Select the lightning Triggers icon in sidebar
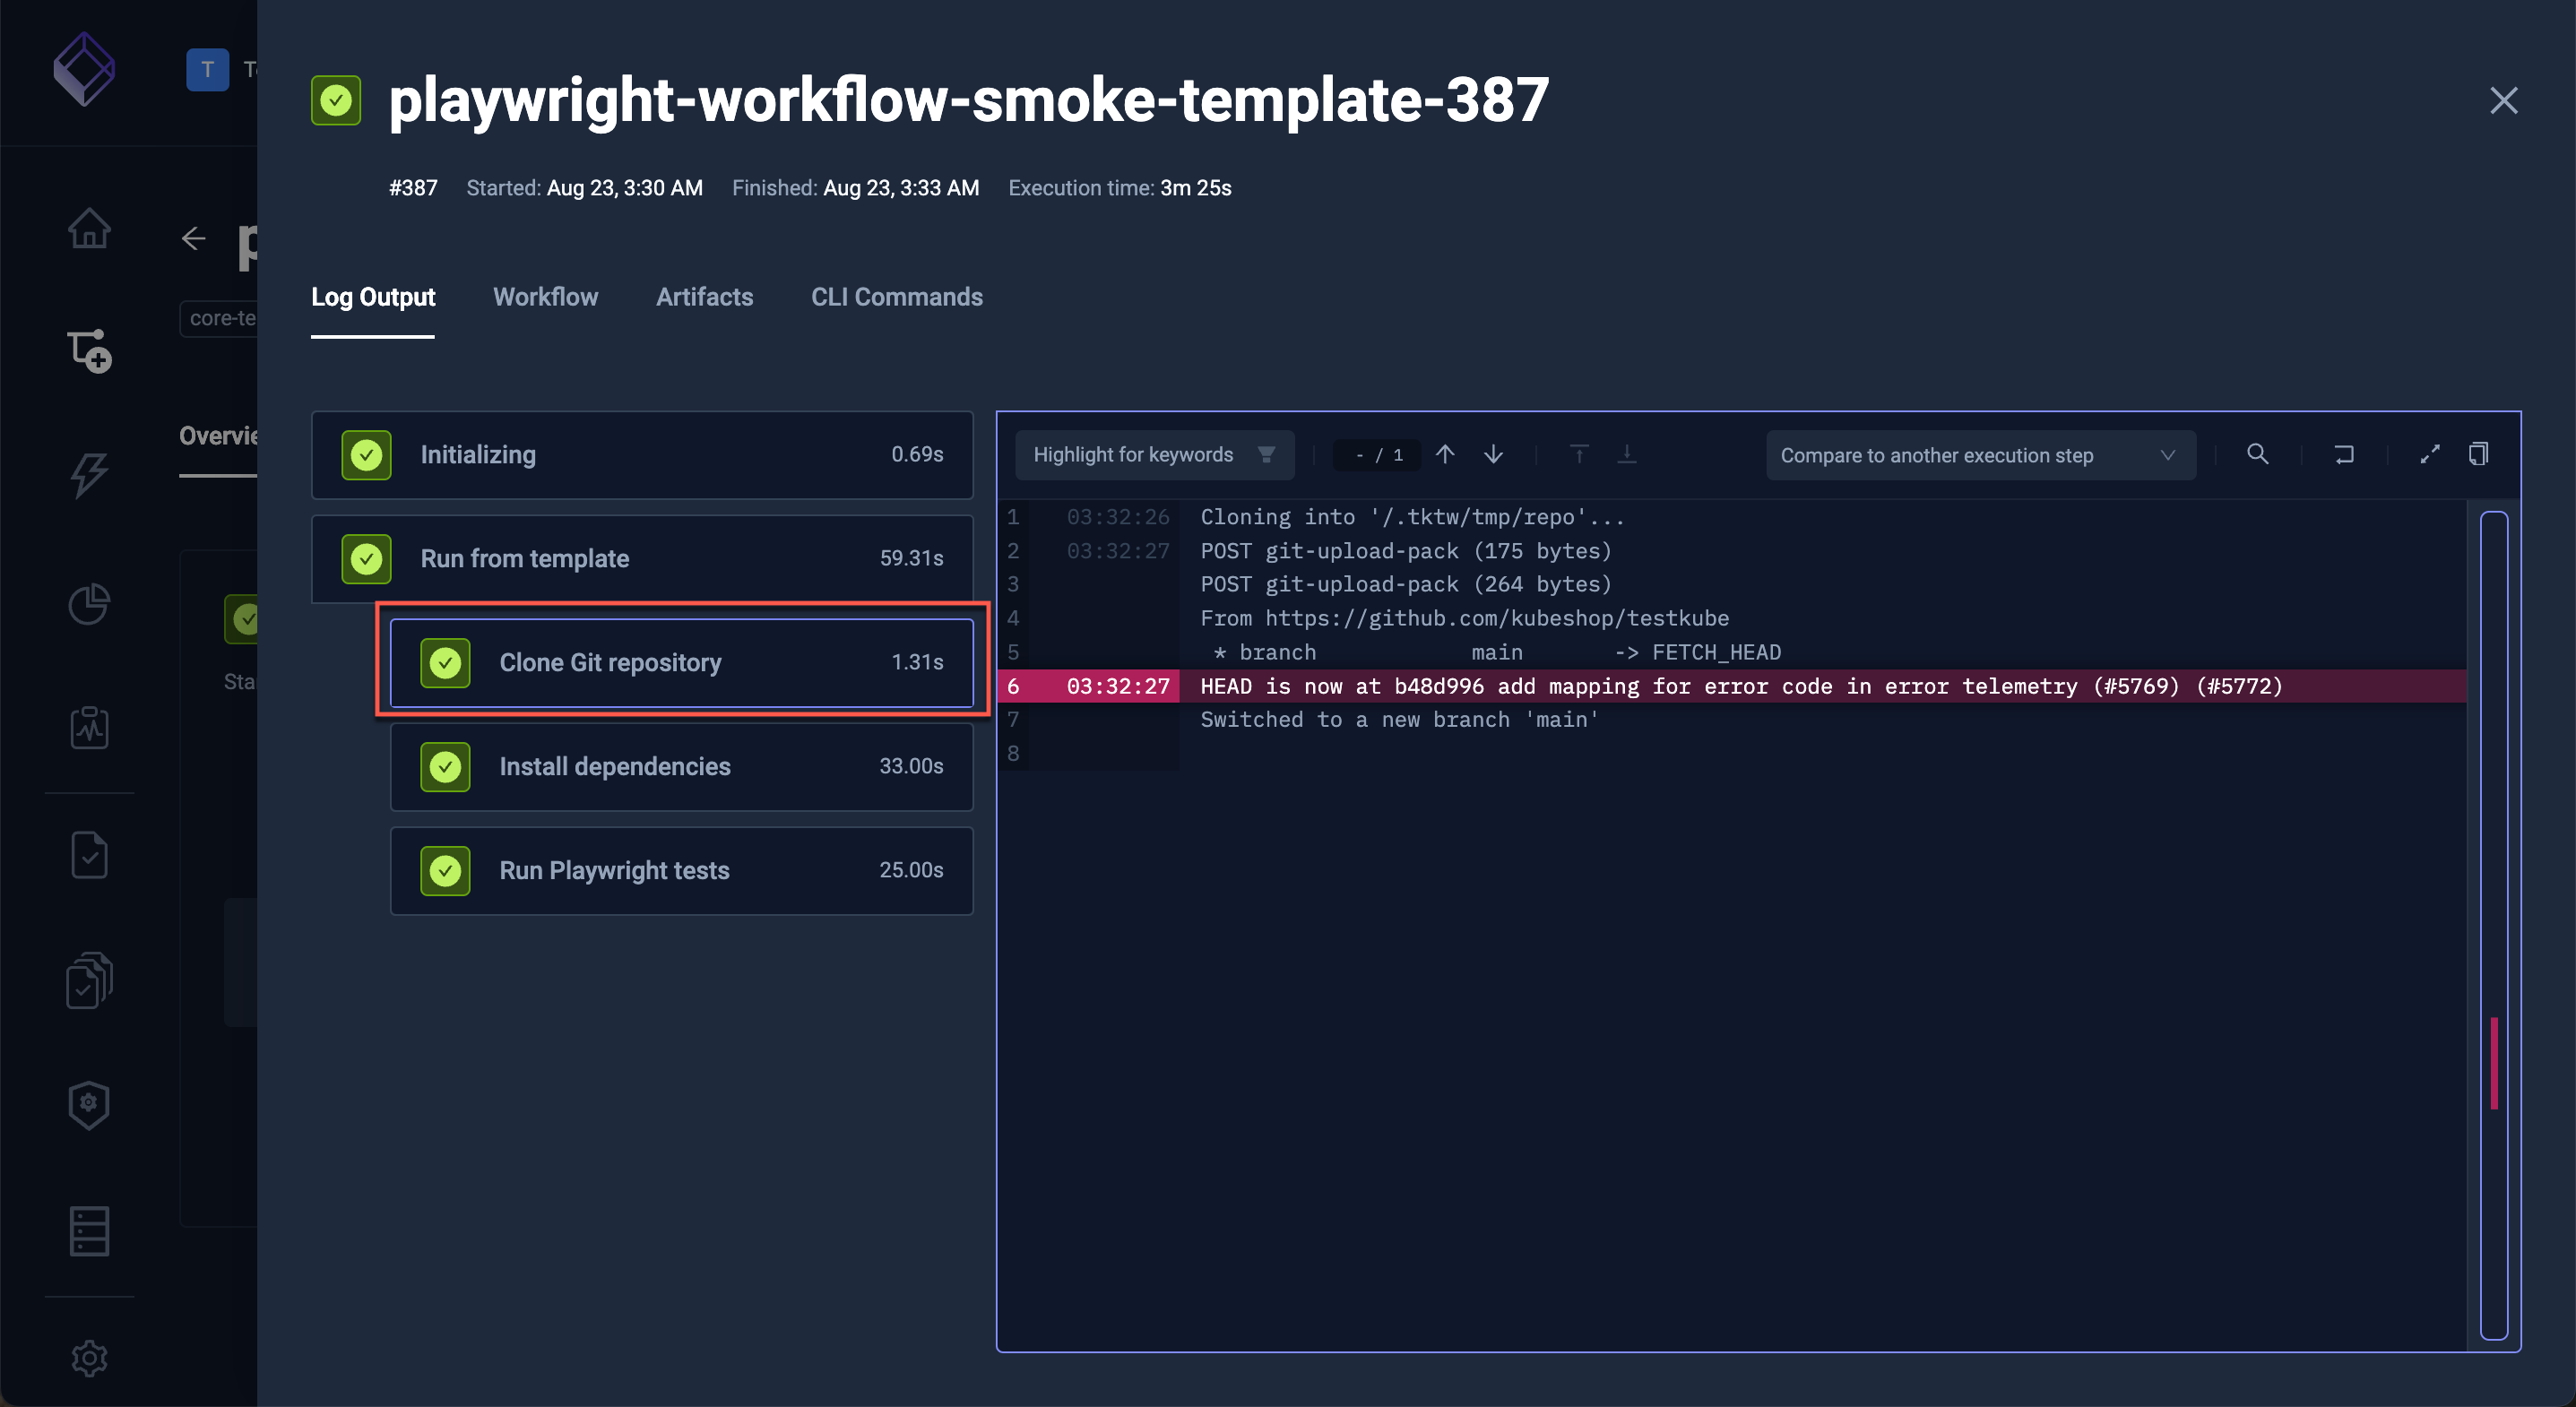 pos(89,474)
